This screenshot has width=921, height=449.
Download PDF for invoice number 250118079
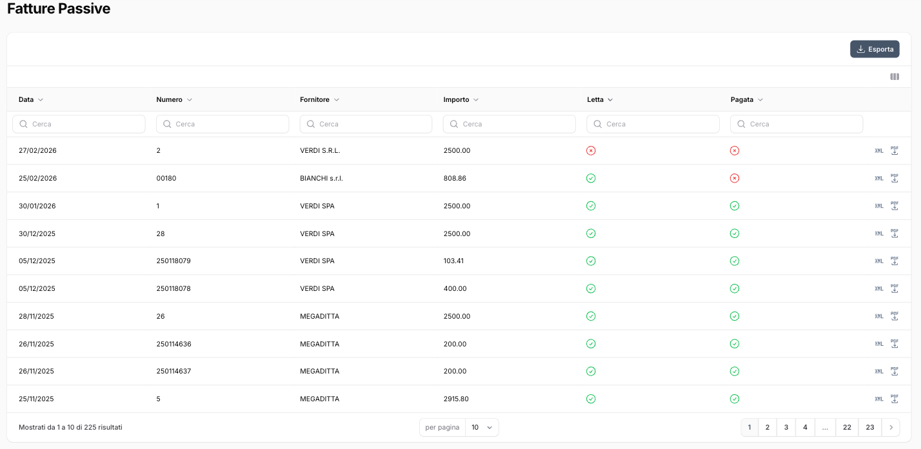(895, 261)
